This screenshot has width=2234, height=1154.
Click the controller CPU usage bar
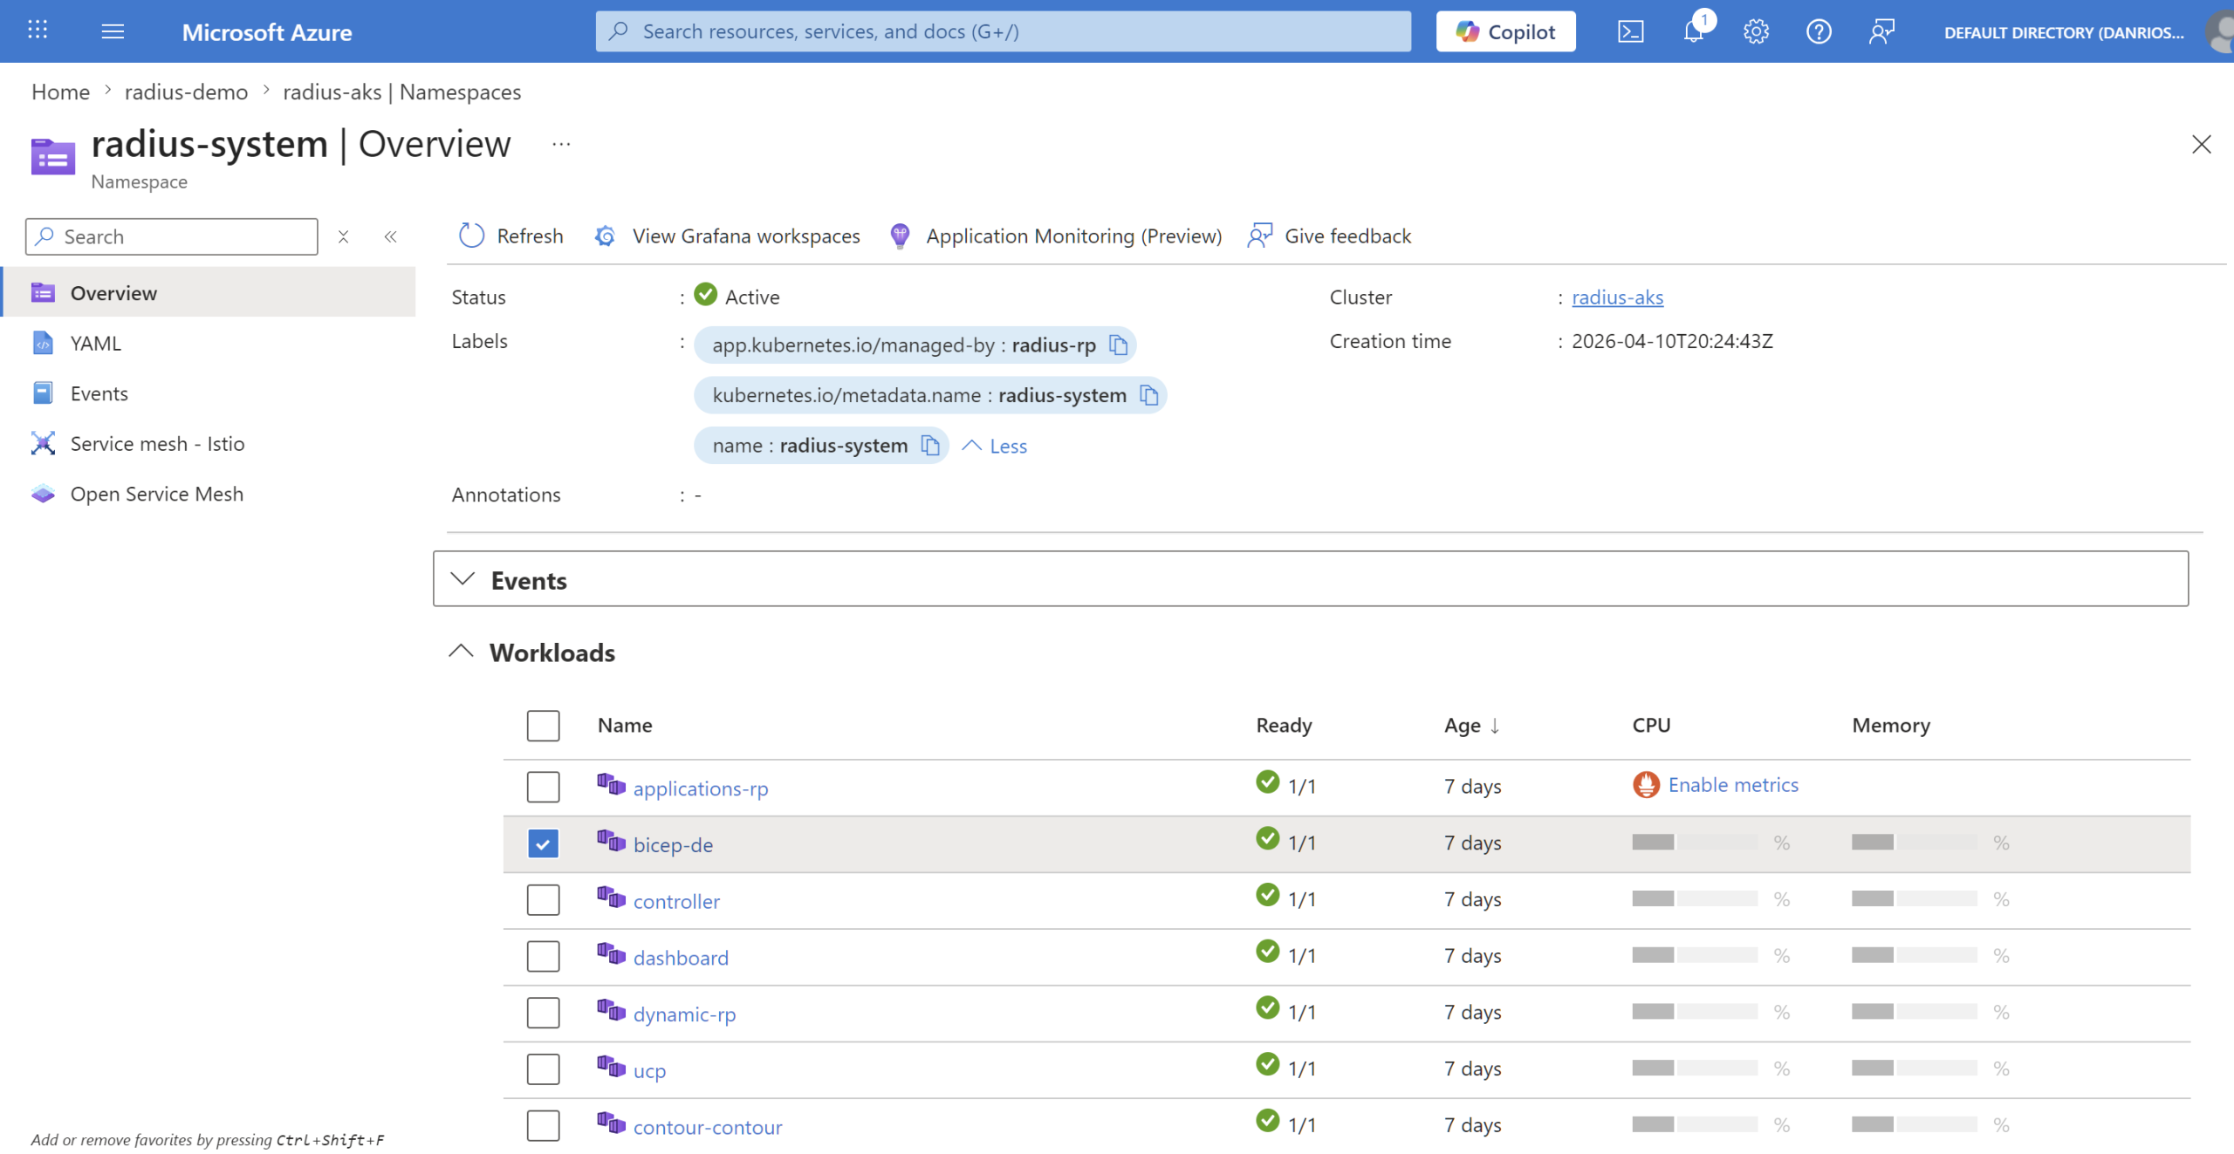[1694, 898]
